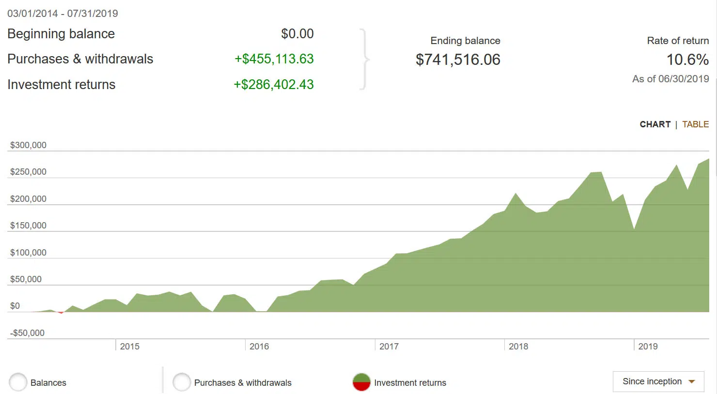
Task: Click the 2019 year label on axis
Action: click(x=648, y=347)
